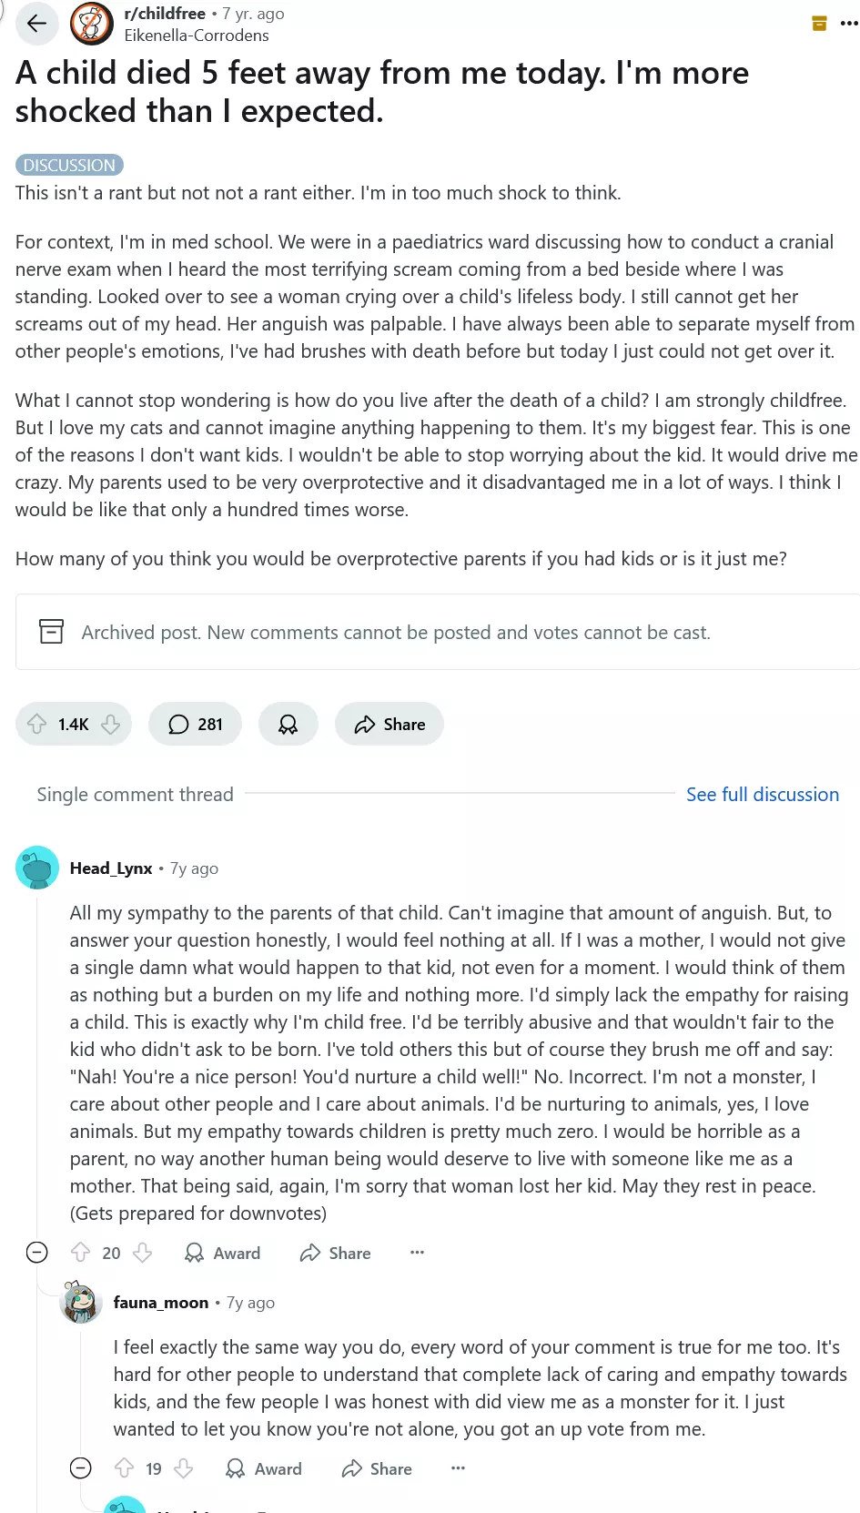Viewport: 860px width, 1513px height.
Task: Downvote the main post
Action: coord(110,725)
